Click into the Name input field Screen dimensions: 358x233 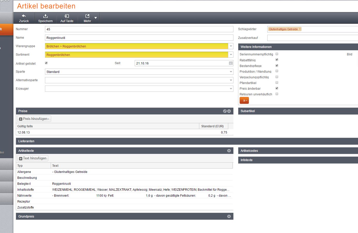click(x=139, y=38)
